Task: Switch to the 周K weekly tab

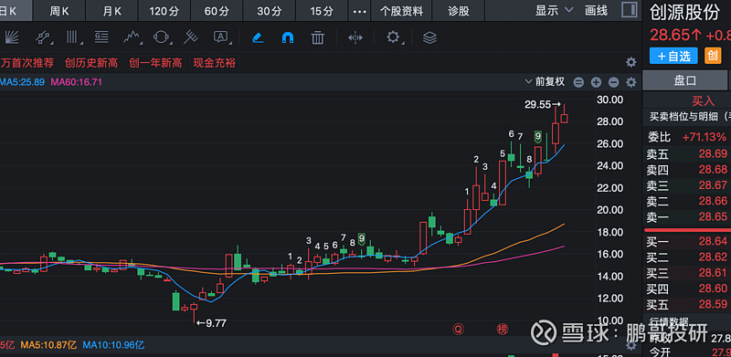Action: coord(59,11)
